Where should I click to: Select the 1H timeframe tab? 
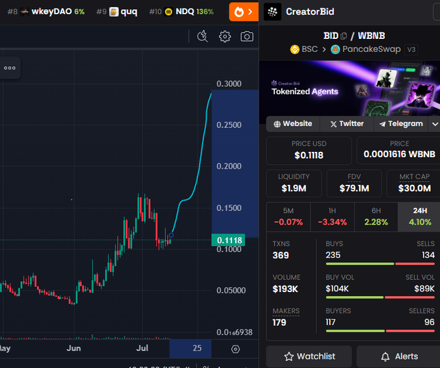coord(332,217)
